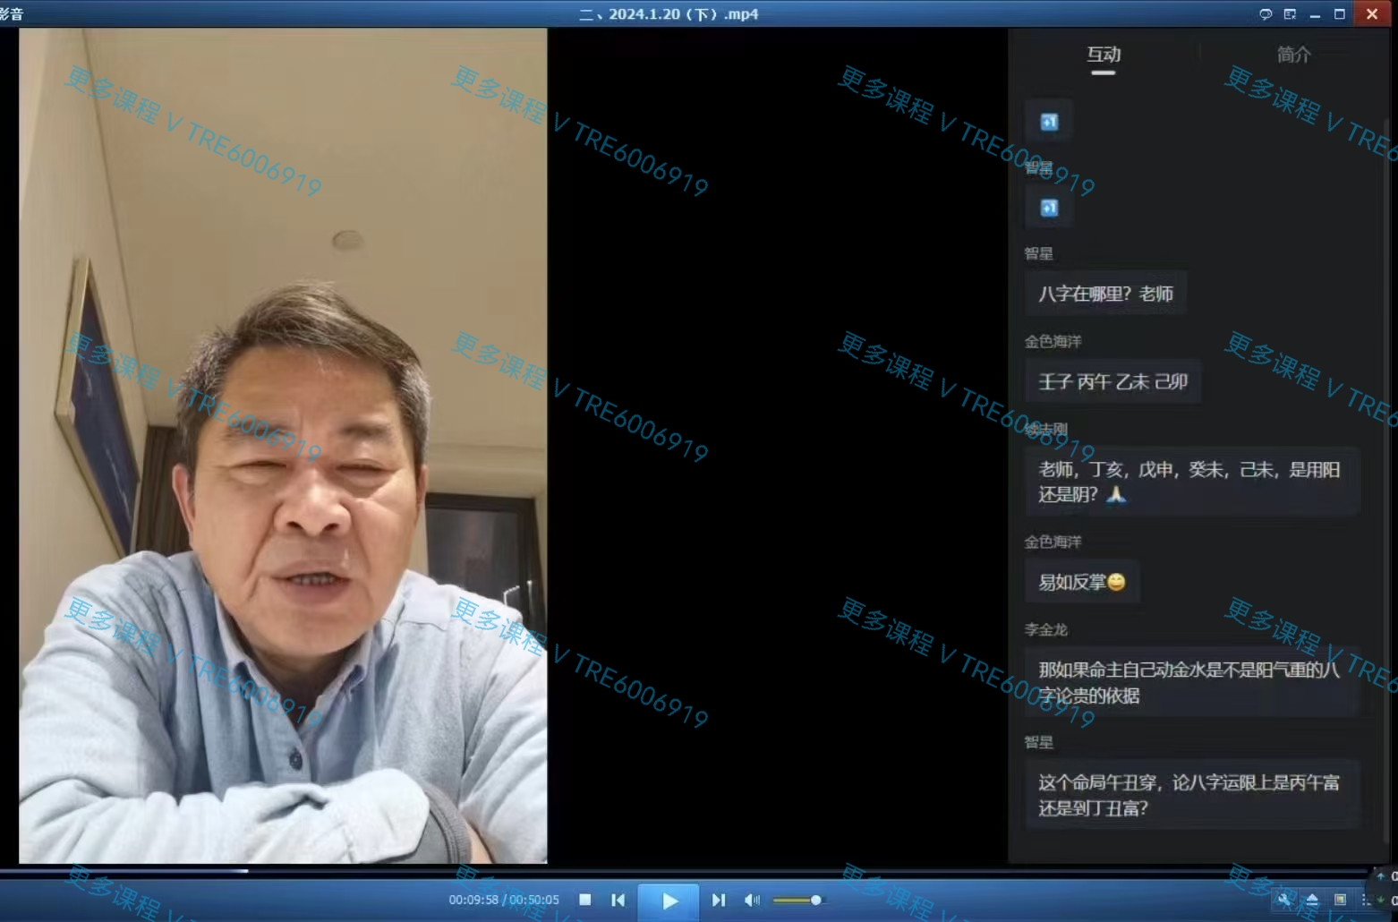Click 智星 above 这个命局午丑穿 message

point(1038,742)
